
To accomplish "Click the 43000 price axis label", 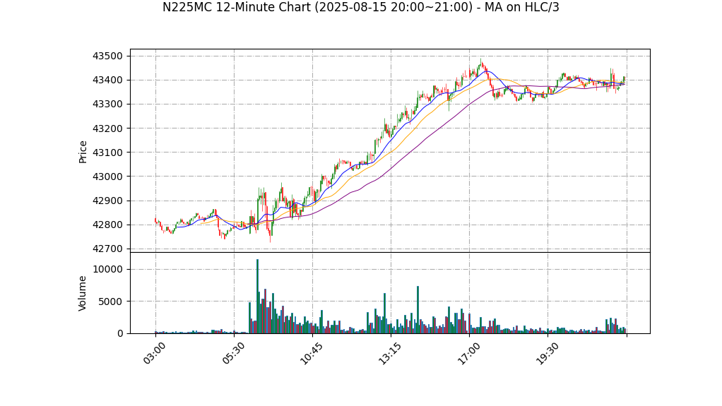I will tap(108, 177).
